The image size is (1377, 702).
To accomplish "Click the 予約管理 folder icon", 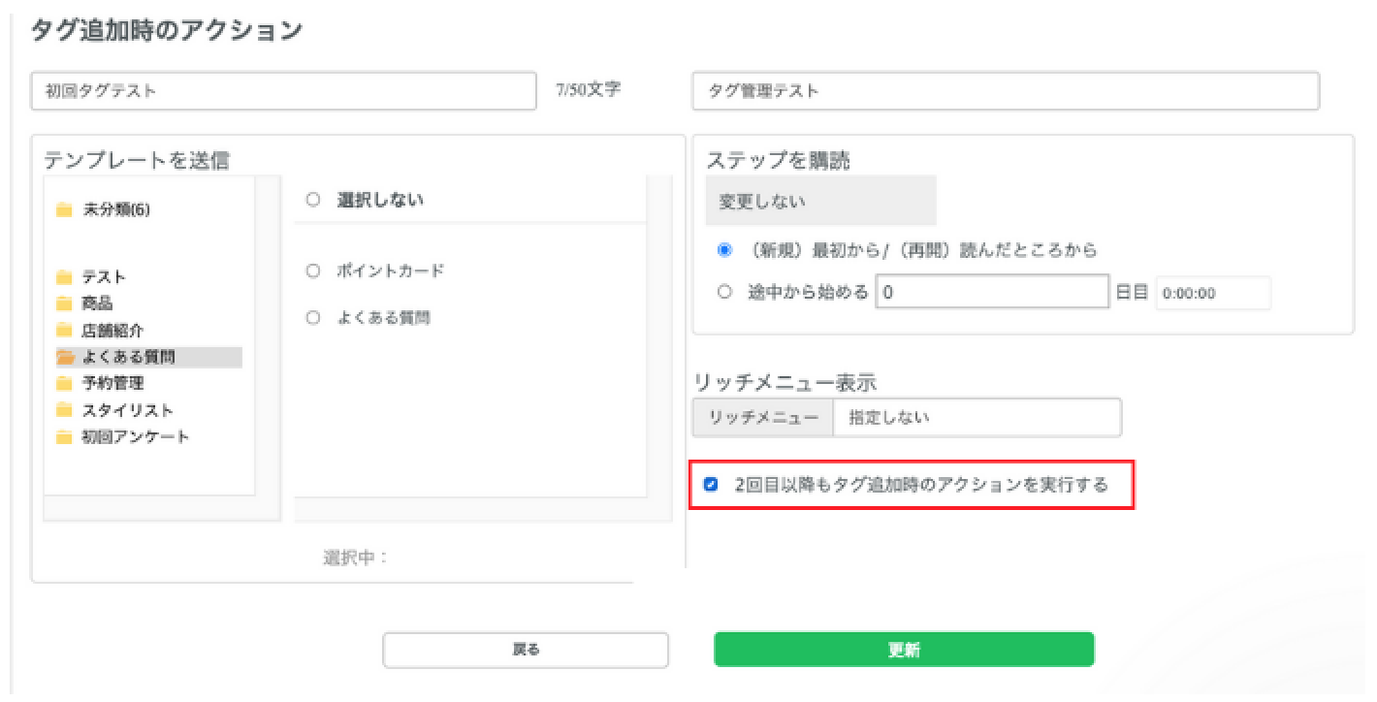I will pyautogui.click(x=64, y=384).
